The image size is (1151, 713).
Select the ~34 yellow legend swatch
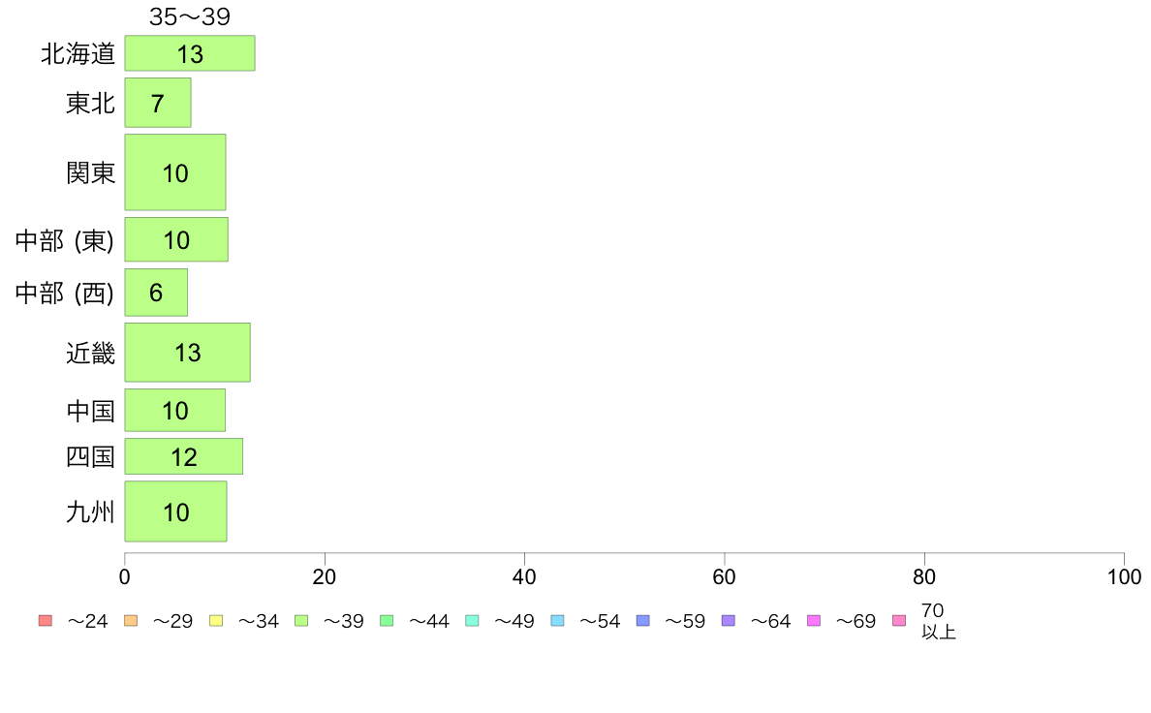pyautogui.click(x=216, y=620)
